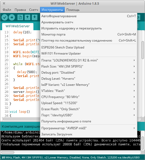Image resolution: width=145 pixels, height=160 pixels.
Task: Select the WiFiWebServer sketch tab
Action: pyautogui.click(x=18, y=26)
